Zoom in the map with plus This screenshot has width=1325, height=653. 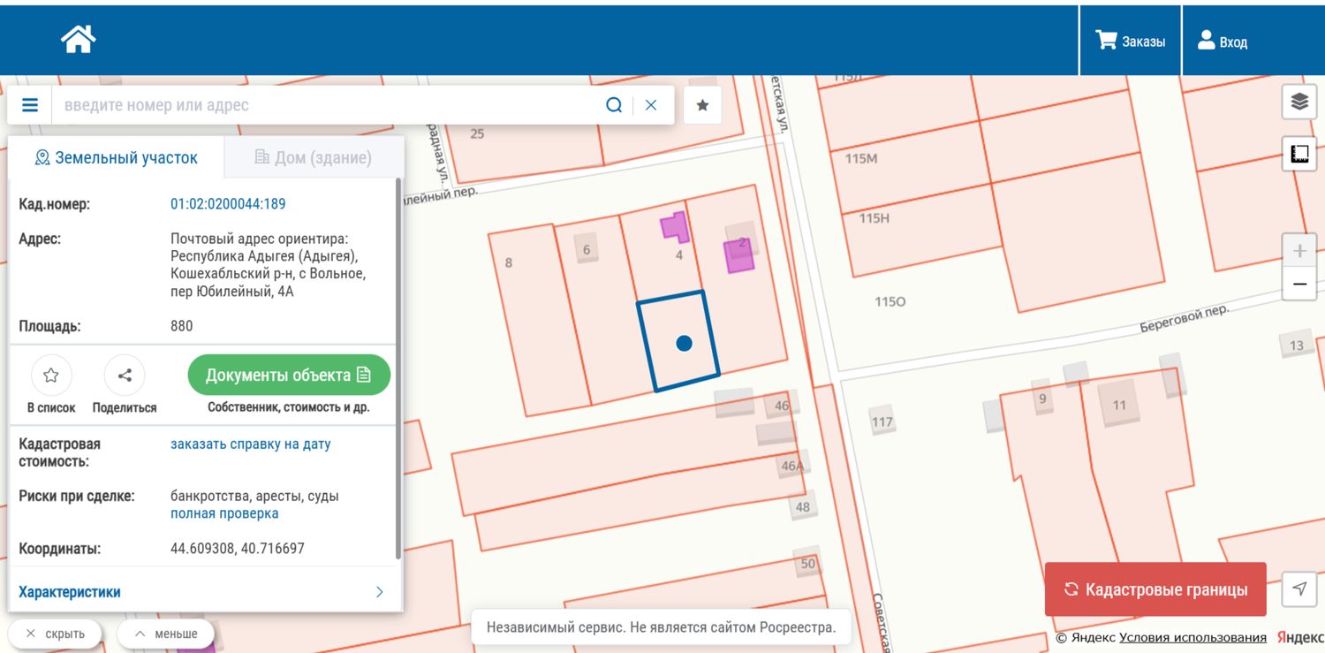(1299, 251)
